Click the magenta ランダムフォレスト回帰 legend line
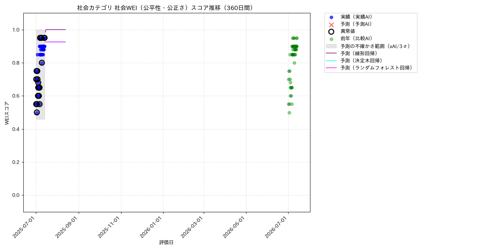Screen dimensions: 503x251 (x=331, y=68)
